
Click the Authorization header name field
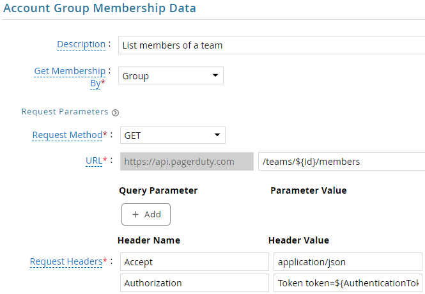[x=194, y=283]
